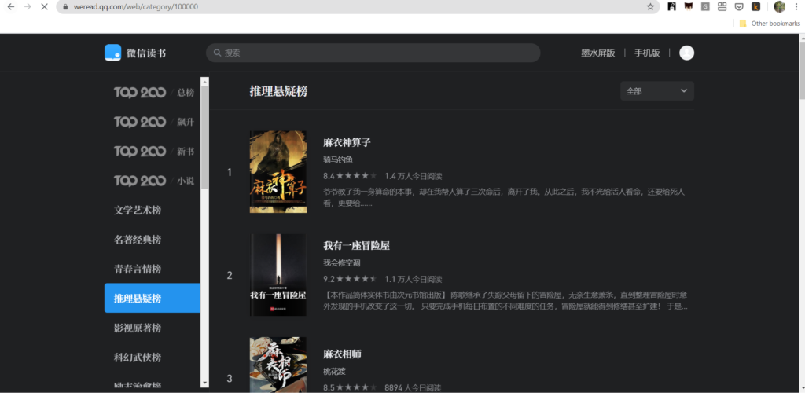805x396 pixels.
Task: Open the TOP 200 飙升 ranking
Action: point(154,122)
